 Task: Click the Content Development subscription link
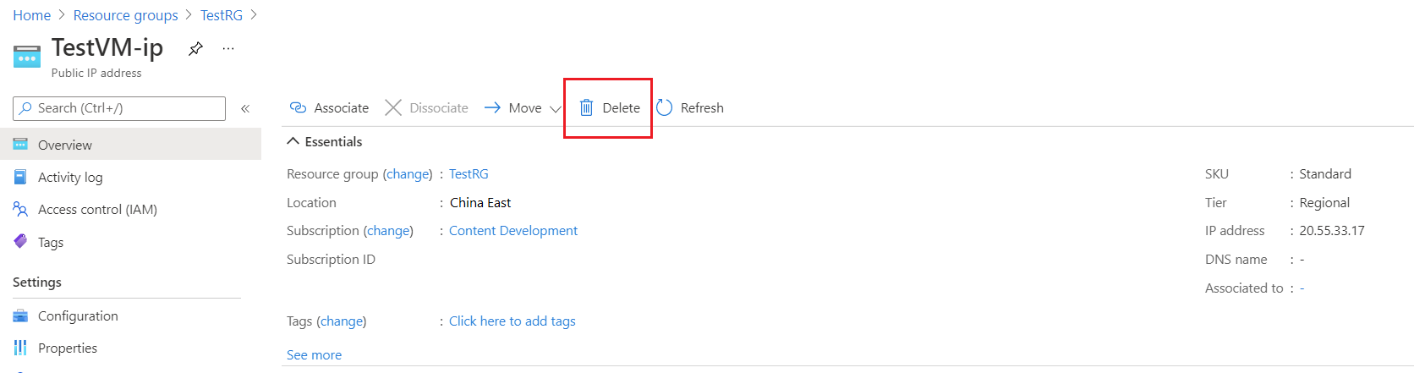coord(512,231)
